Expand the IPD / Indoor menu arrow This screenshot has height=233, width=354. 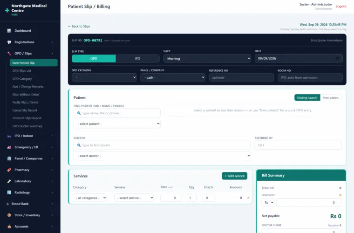point(52,136)
